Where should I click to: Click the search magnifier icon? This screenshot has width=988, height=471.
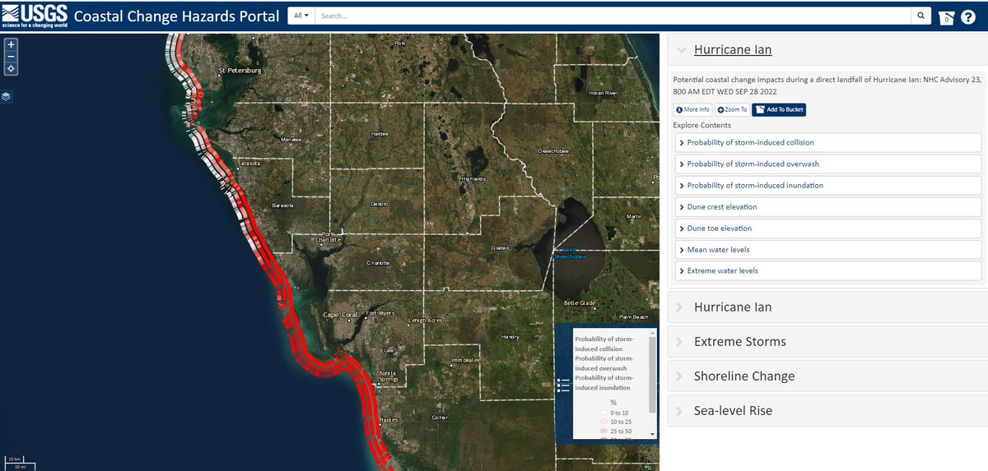[x=922, y=16]
